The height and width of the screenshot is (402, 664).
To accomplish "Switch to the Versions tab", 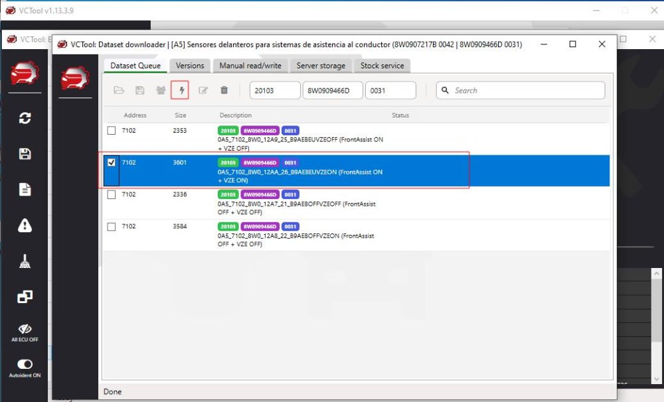I will (190, 66).
